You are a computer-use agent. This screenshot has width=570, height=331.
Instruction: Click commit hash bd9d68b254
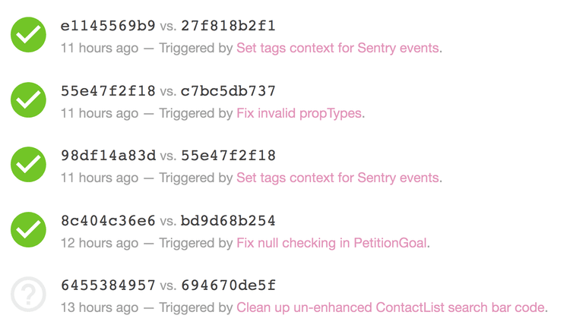228,221
